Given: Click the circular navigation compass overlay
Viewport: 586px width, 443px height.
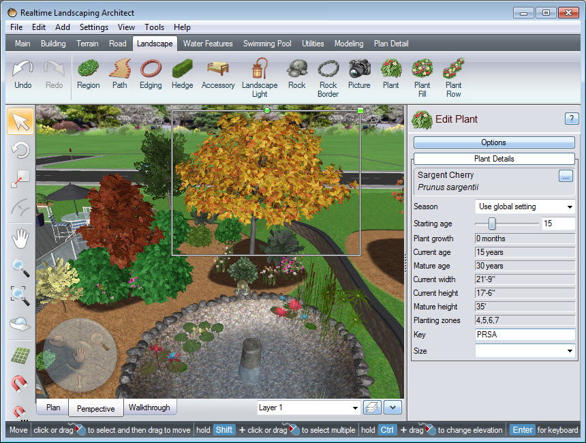Looking at the screenshot, I should (x=80, y=355).
